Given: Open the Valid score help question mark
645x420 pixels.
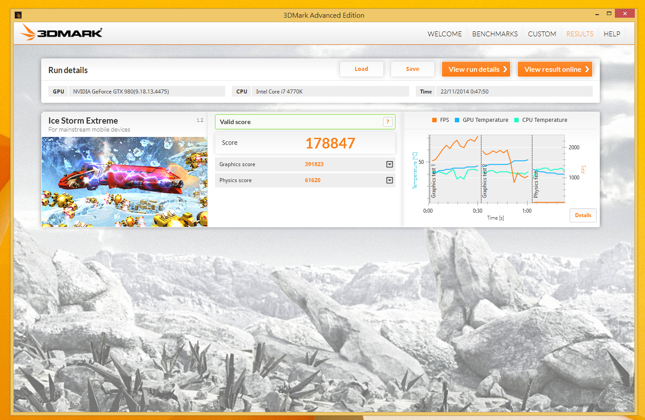Looking at the screenshot, I should [x=387, y=122].
